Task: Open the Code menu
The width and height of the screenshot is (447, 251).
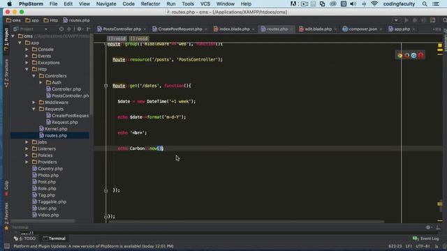Action: click(129, 4)
